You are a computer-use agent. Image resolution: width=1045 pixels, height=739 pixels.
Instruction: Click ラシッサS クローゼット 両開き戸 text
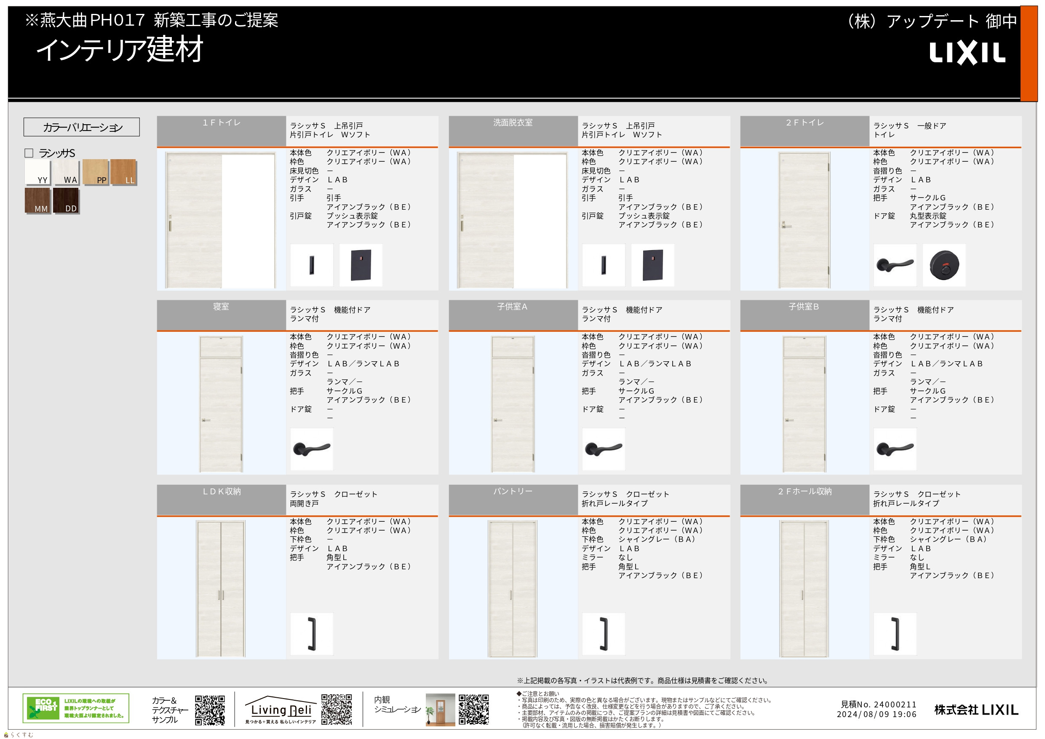334,499
